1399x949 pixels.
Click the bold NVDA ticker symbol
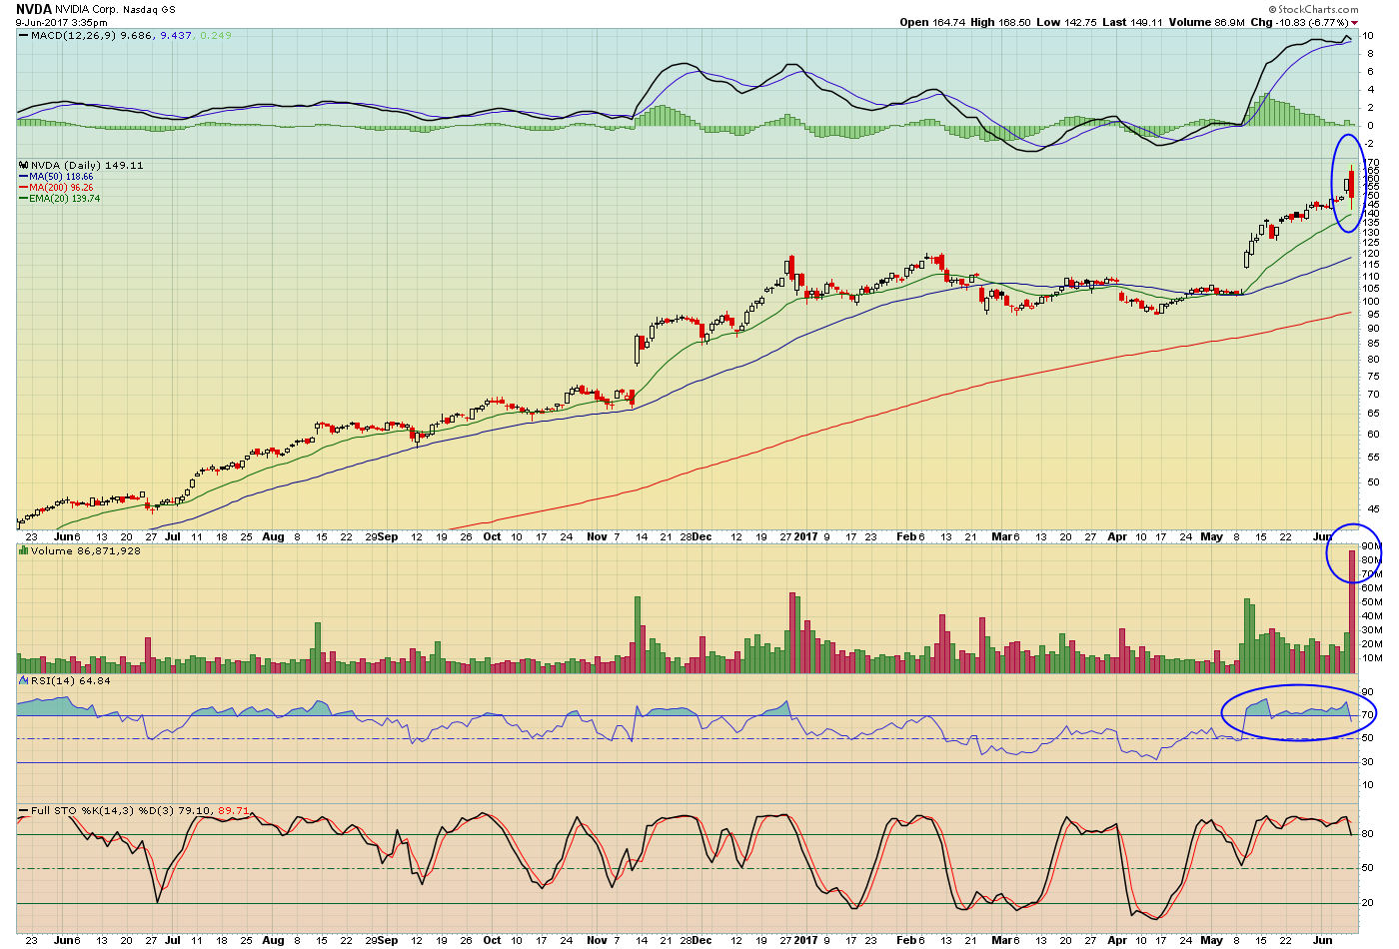click(34, 9)
